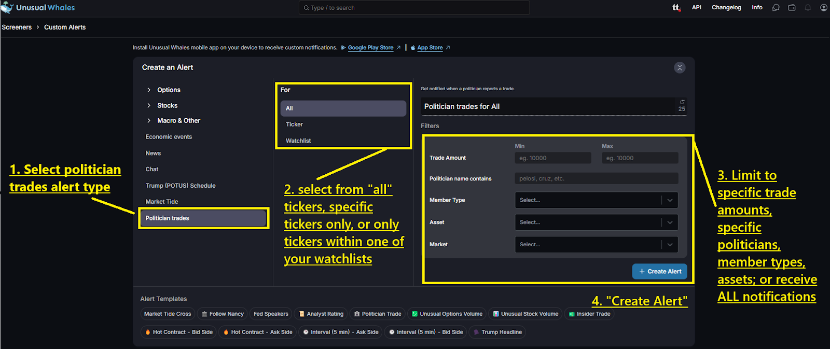Open the API link in header

697,7
